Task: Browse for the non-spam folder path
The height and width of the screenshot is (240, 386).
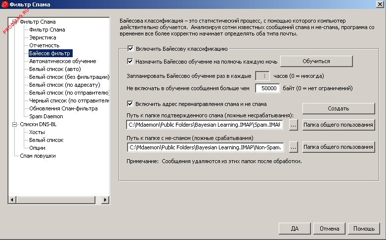Action: coord(293,147)
